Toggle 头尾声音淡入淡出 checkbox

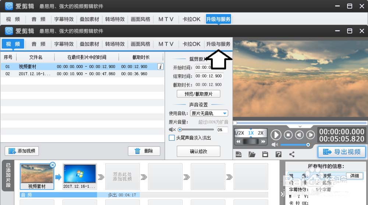[x=171, y=138]
